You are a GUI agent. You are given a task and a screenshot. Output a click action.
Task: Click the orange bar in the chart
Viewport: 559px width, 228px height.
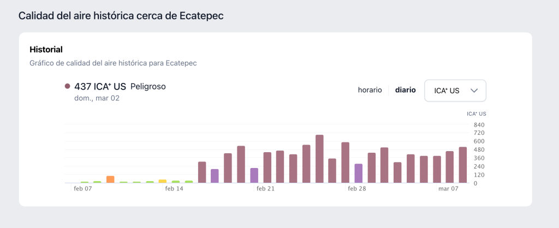tap(110, 179)
